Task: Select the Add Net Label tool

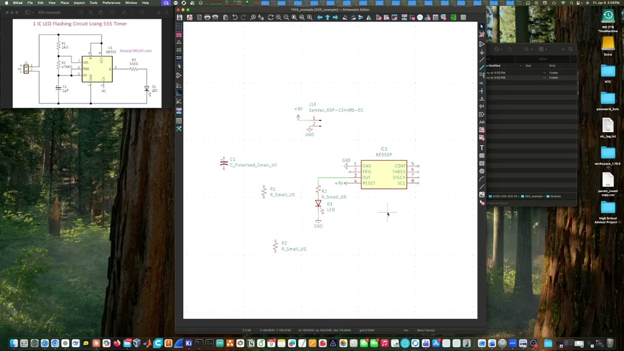Action: (482, 98)
